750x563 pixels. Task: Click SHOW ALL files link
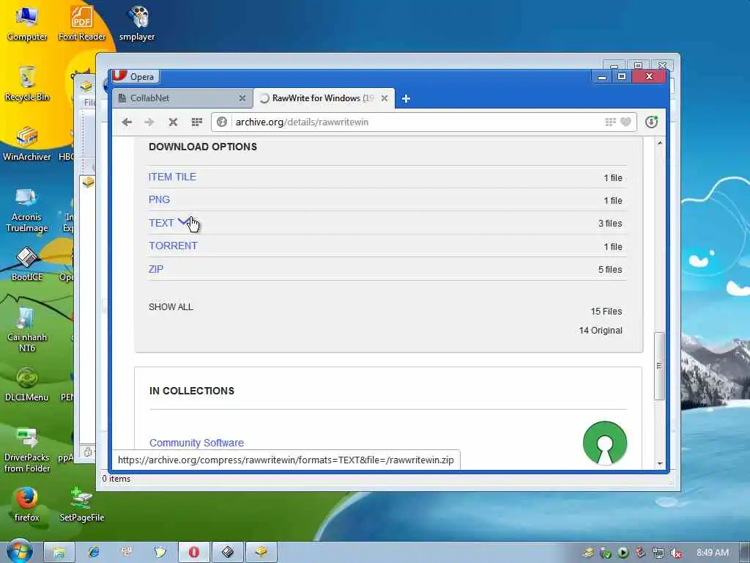[x=171, y=307]
